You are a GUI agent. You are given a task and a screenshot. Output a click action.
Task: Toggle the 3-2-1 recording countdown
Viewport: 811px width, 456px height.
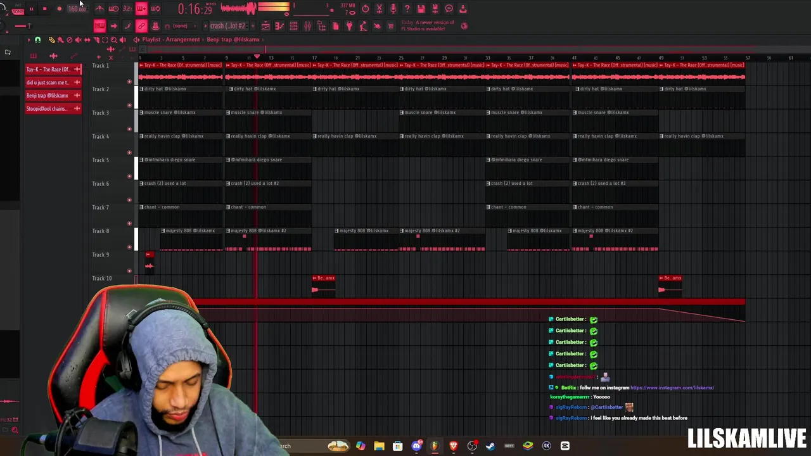point(127,9)
